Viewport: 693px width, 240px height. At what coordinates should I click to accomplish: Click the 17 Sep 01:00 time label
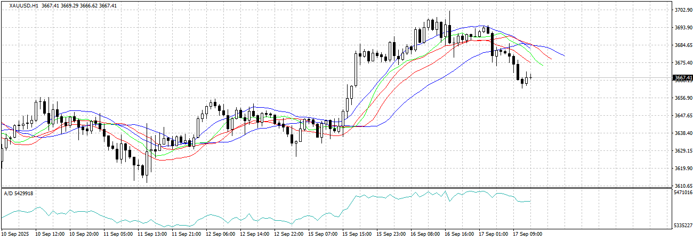point(493,234)
